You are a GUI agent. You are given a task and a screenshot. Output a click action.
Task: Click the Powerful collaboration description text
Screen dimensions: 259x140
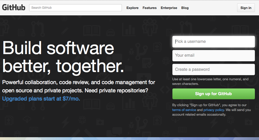[79, 86]
